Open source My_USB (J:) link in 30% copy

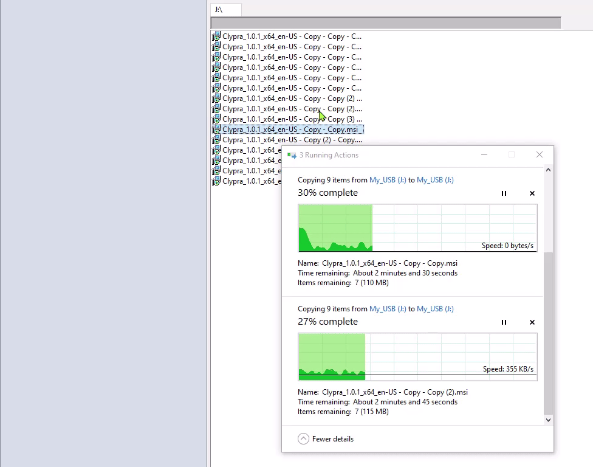click(x=388, y=180)
